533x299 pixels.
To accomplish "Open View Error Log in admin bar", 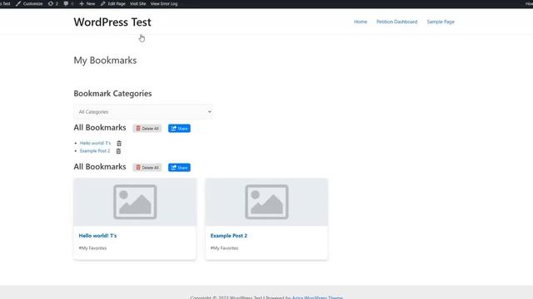I will click(164, 3).
